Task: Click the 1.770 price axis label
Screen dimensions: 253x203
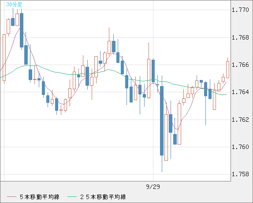Action: point(240,10)
